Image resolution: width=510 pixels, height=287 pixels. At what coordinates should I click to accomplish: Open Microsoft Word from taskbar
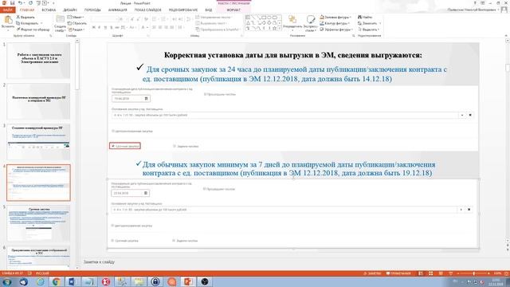coord(73,281)
